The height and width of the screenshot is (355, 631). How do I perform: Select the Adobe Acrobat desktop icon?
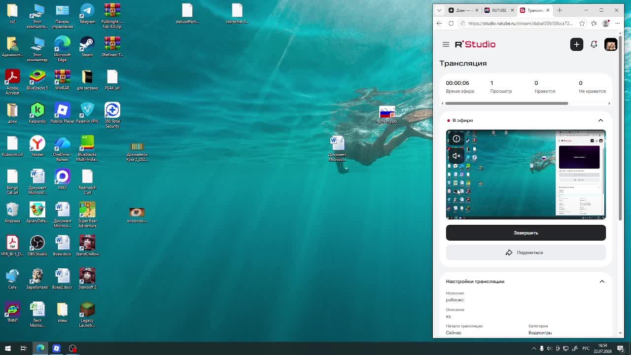point(12,82)
